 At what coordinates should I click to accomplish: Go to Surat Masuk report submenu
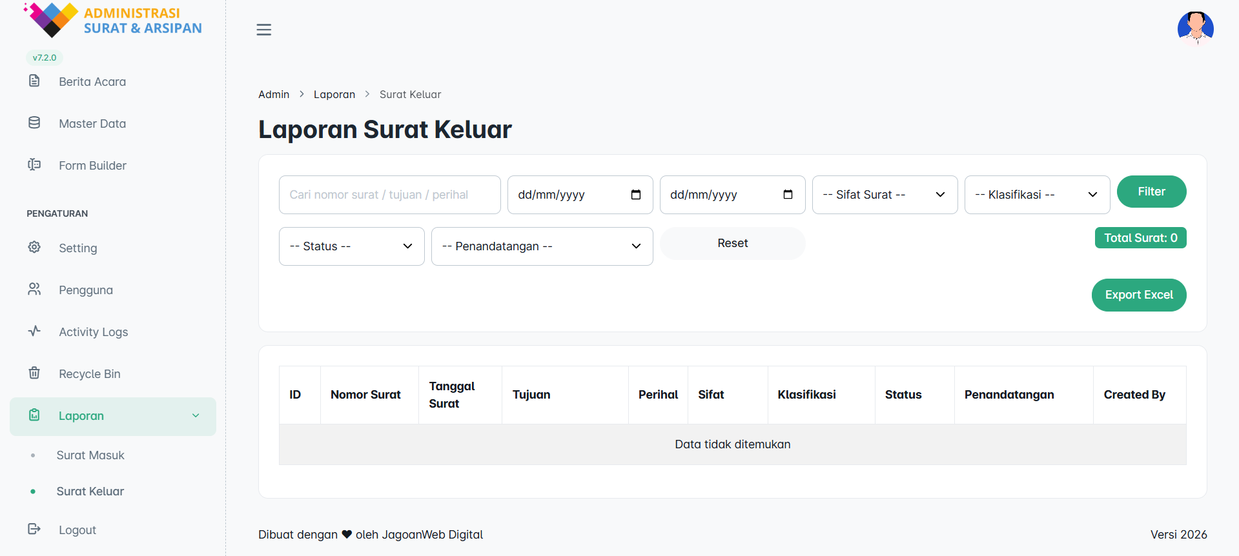coord(90,455)
